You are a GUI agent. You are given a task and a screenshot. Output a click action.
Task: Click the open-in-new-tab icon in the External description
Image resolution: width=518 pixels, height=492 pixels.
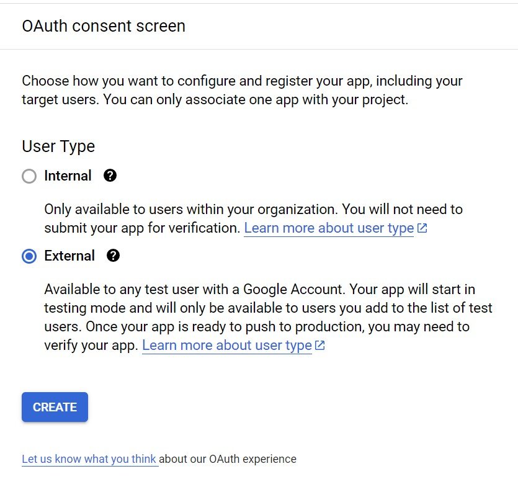pos(319,345)
